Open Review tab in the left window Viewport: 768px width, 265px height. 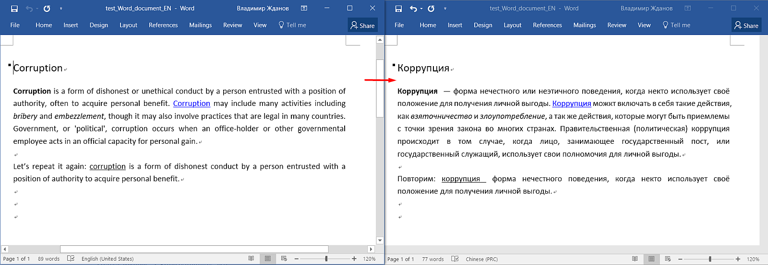click(x=232, y=25)
